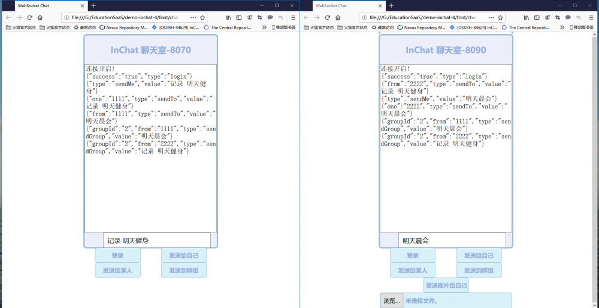
Task: Click the forward arrow in the 8090 window
Action: pos(317,17)
